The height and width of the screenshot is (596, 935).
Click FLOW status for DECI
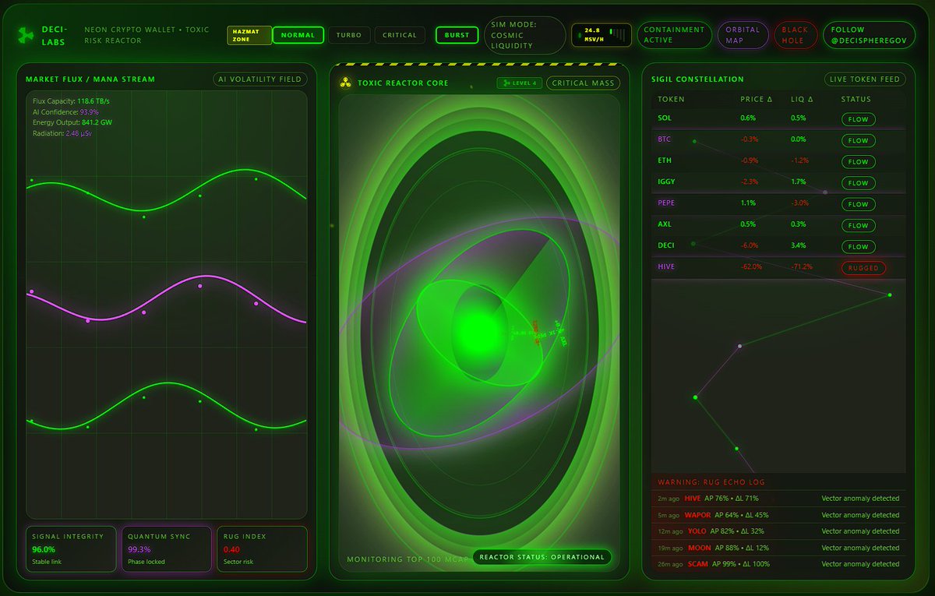[858, 246]
